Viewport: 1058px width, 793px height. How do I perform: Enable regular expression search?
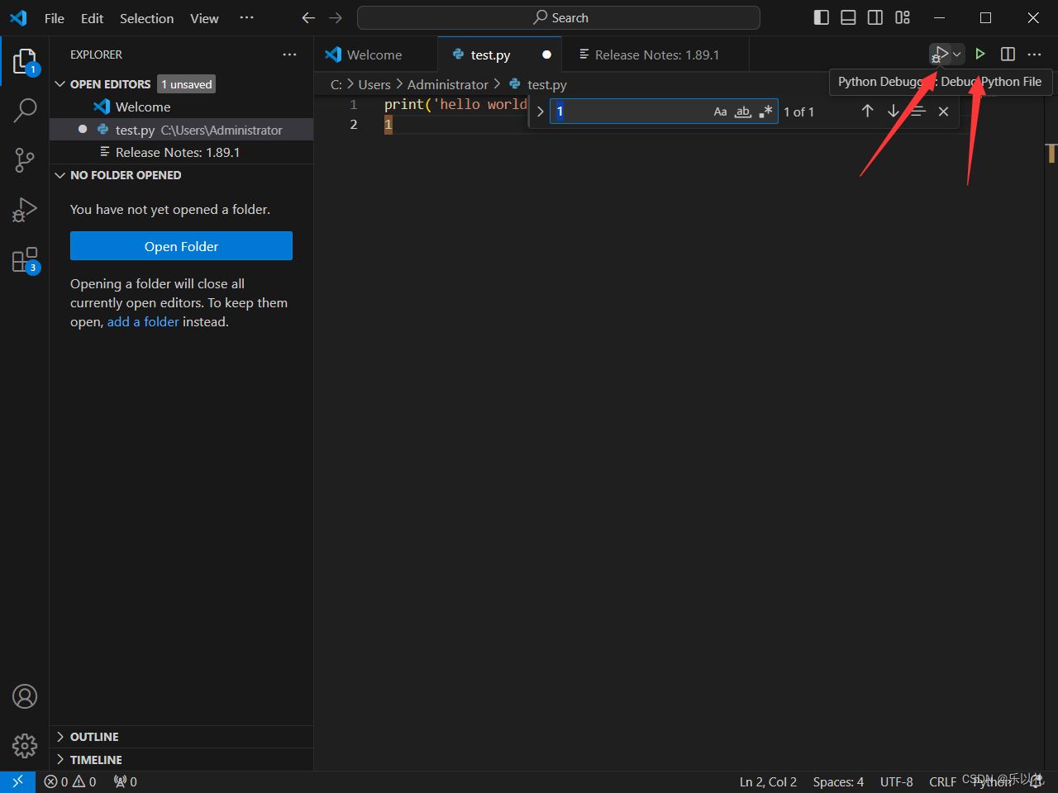pos(765,111)
